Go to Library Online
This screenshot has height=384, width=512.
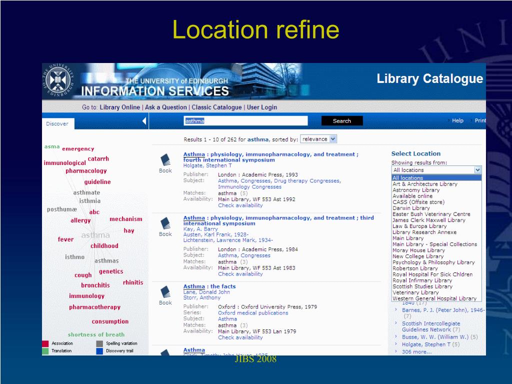pos(119,107)
